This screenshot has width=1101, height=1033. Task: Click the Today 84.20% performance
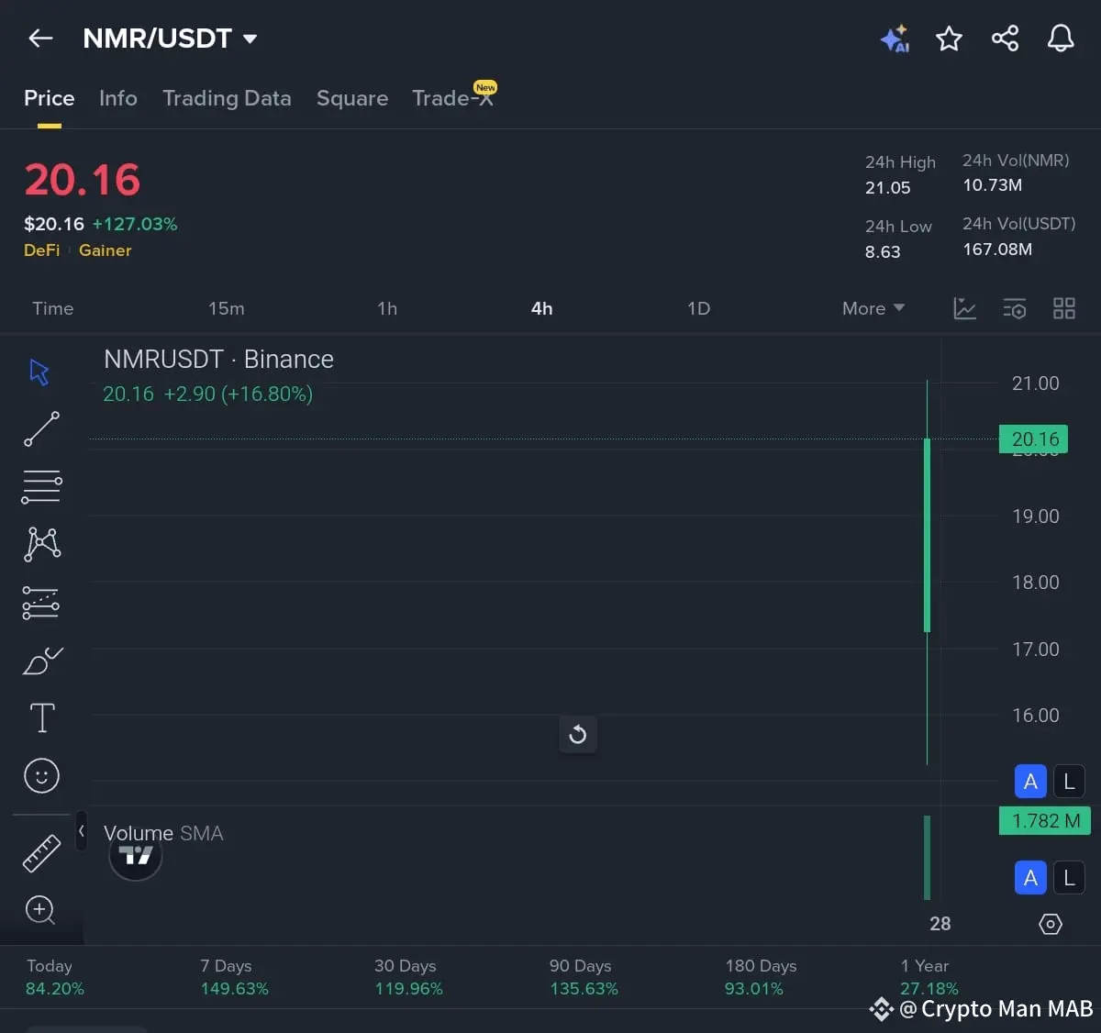(55, 977)
